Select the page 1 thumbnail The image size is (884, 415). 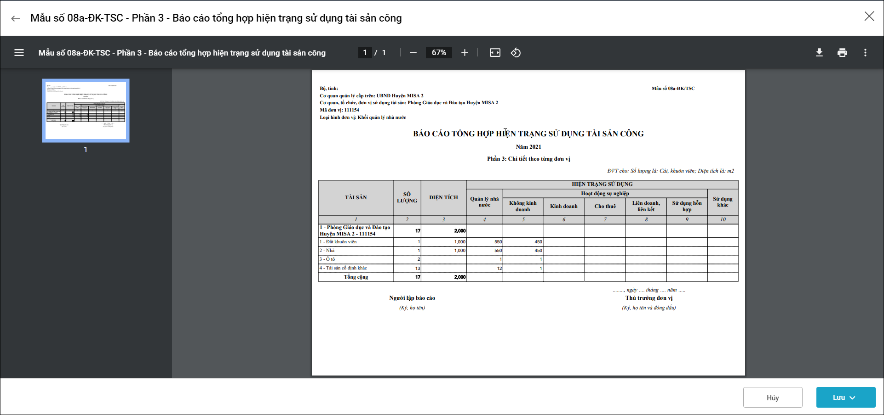86,111
